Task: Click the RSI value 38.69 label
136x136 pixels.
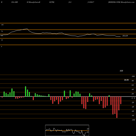Action: pos(125,36)
